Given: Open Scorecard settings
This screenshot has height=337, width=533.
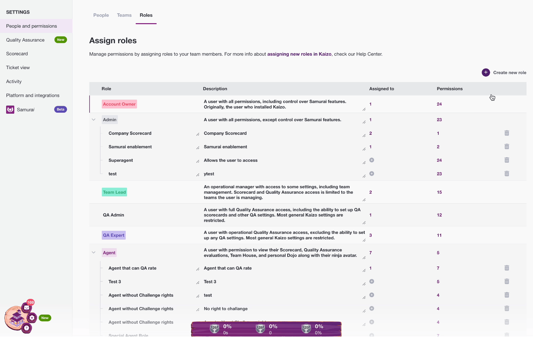Looking at the screenshot, I should tap(36, 54).
